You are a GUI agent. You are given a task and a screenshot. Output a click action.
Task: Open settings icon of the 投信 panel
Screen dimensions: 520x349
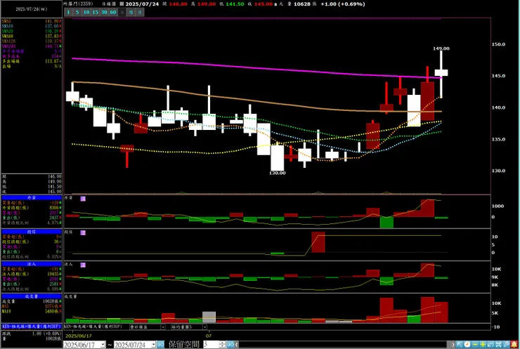[83, 232]
